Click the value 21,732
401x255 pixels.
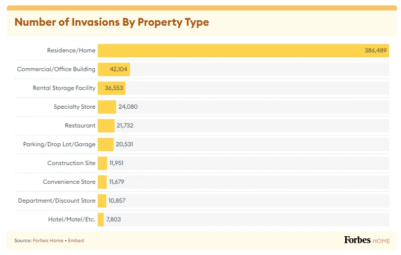(125, 126)
